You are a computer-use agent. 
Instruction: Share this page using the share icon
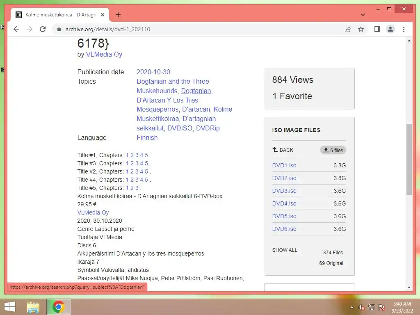(348, 29)
